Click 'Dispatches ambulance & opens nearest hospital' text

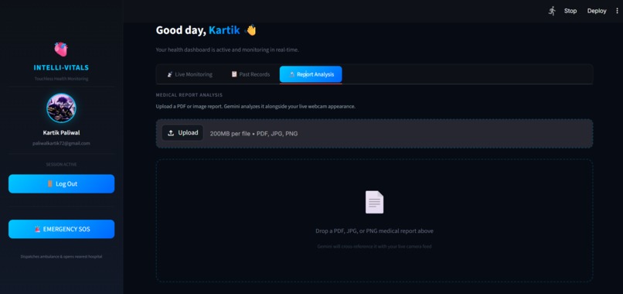tap(61, 257)
